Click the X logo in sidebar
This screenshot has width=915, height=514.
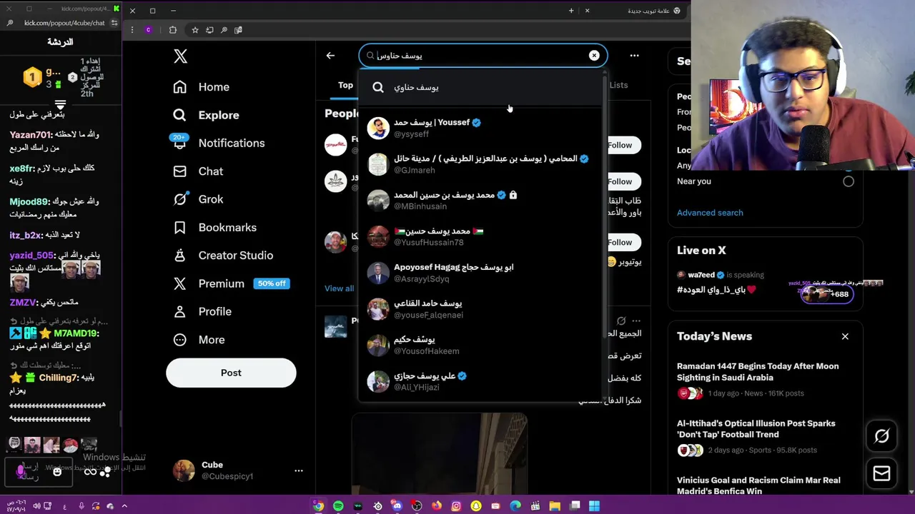pyautogui.click(x=180, y=56)
